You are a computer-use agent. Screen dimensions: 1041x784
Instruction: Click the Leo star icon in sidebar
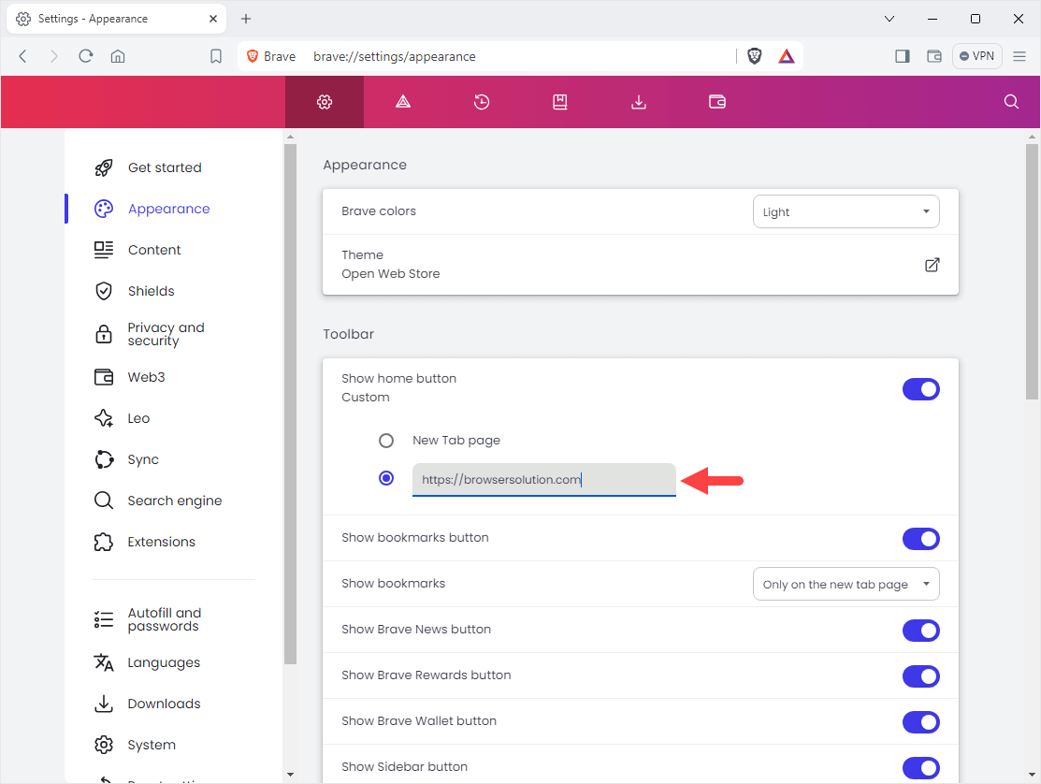tap(104, 418)
